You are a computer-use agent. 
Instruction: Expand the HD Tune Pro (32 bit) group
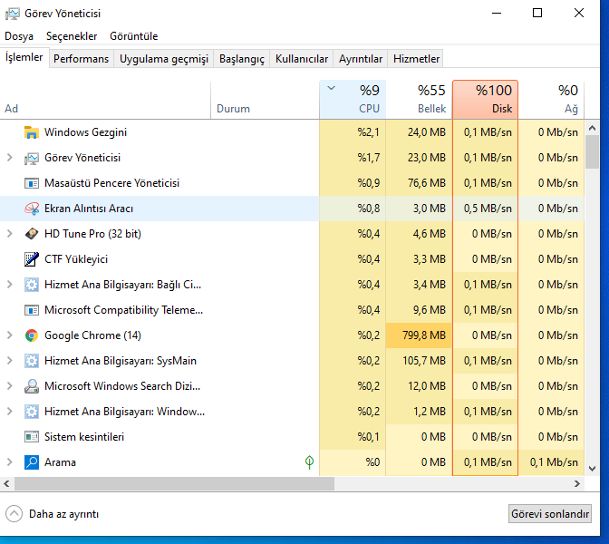pos(10,234)
